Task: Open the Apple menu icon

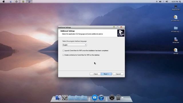Action: pyautogui.click(x=4, y=1)
